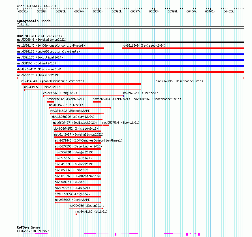Click the nsv5556846 (ByrskaBishop2022) variant label

coord(42,40)
